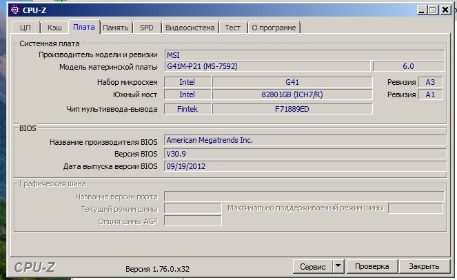Click the manufacturer field MSI

coord(305,55)
